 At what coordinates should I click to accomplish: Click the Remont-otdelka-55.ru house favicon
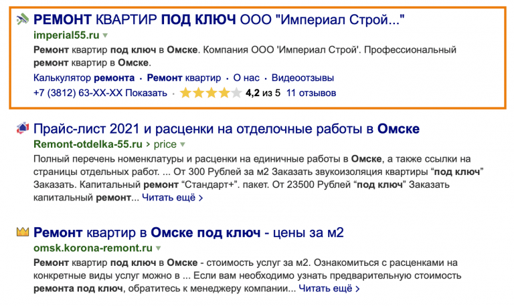point(23,128)
